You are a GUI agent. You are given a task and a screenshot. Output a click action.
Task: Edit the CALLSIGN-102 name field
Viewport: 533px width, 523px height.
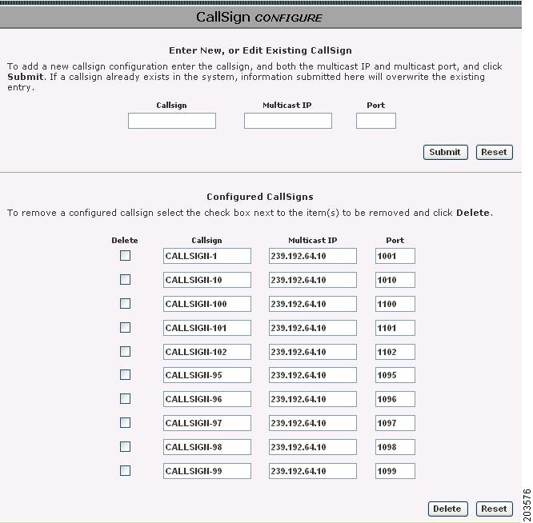(x=207, y=352)
